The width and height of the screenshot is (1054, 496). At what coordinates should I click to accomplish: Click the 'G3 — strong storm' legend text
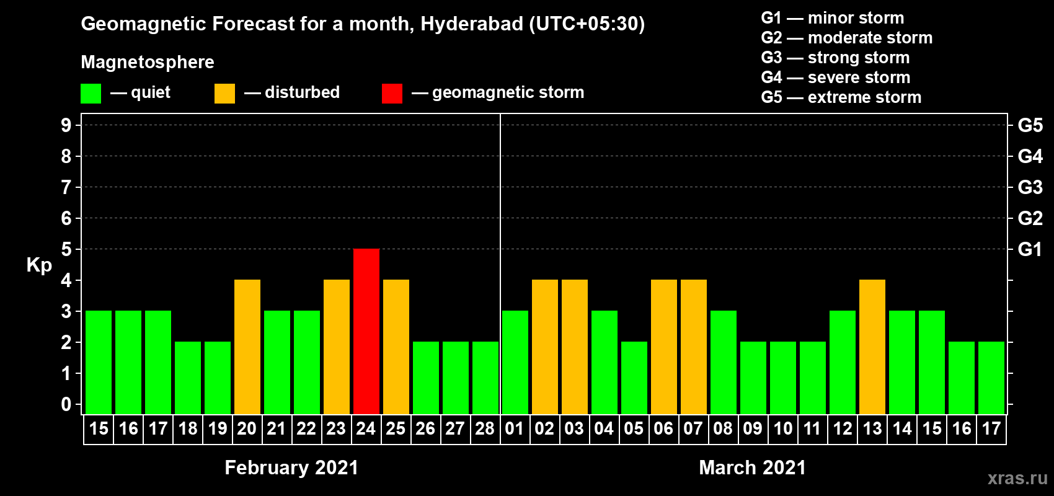(835, 58)
